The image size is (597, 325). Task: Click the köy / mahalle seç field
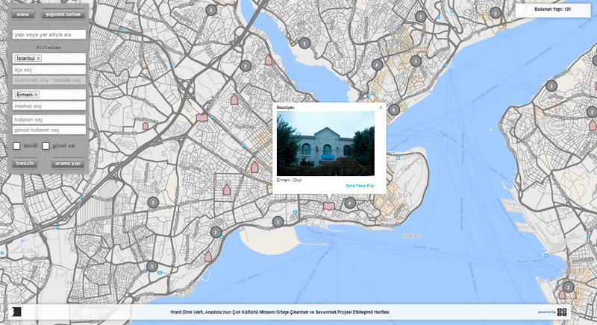click(49, 81)
